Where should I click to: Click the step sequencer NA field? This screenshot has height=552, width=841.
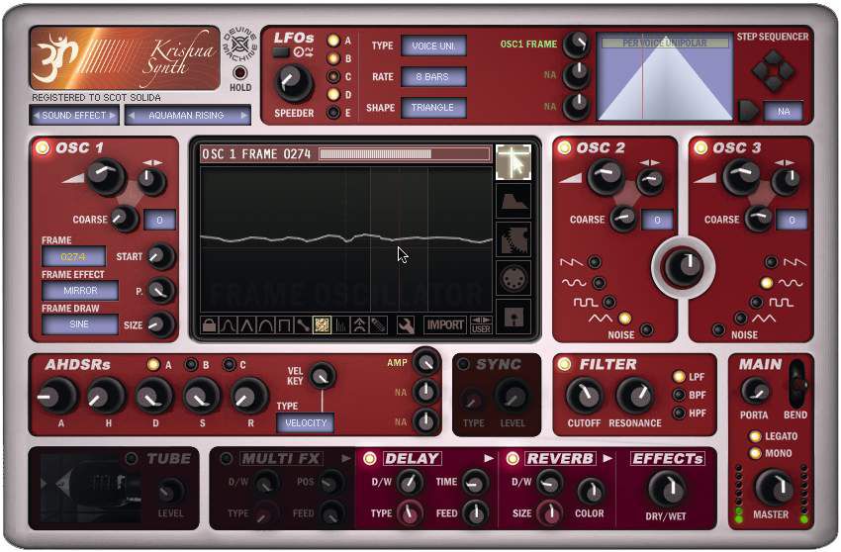pos(783,111)
